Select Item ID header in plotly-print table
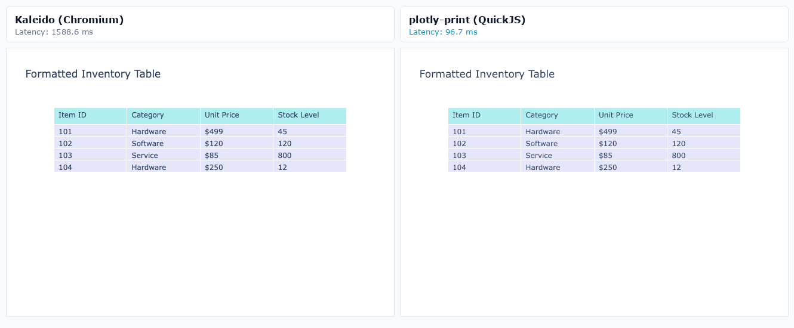794x328 pixels. pyautogui.click(x=484, y=116)
